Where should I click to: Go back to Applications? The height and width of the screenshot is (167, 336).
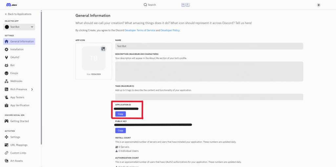(x=18, y=14)
